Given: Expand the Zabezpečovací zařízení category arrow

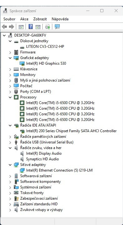Looking at the screenshot, I should click(x=10, y=199).
